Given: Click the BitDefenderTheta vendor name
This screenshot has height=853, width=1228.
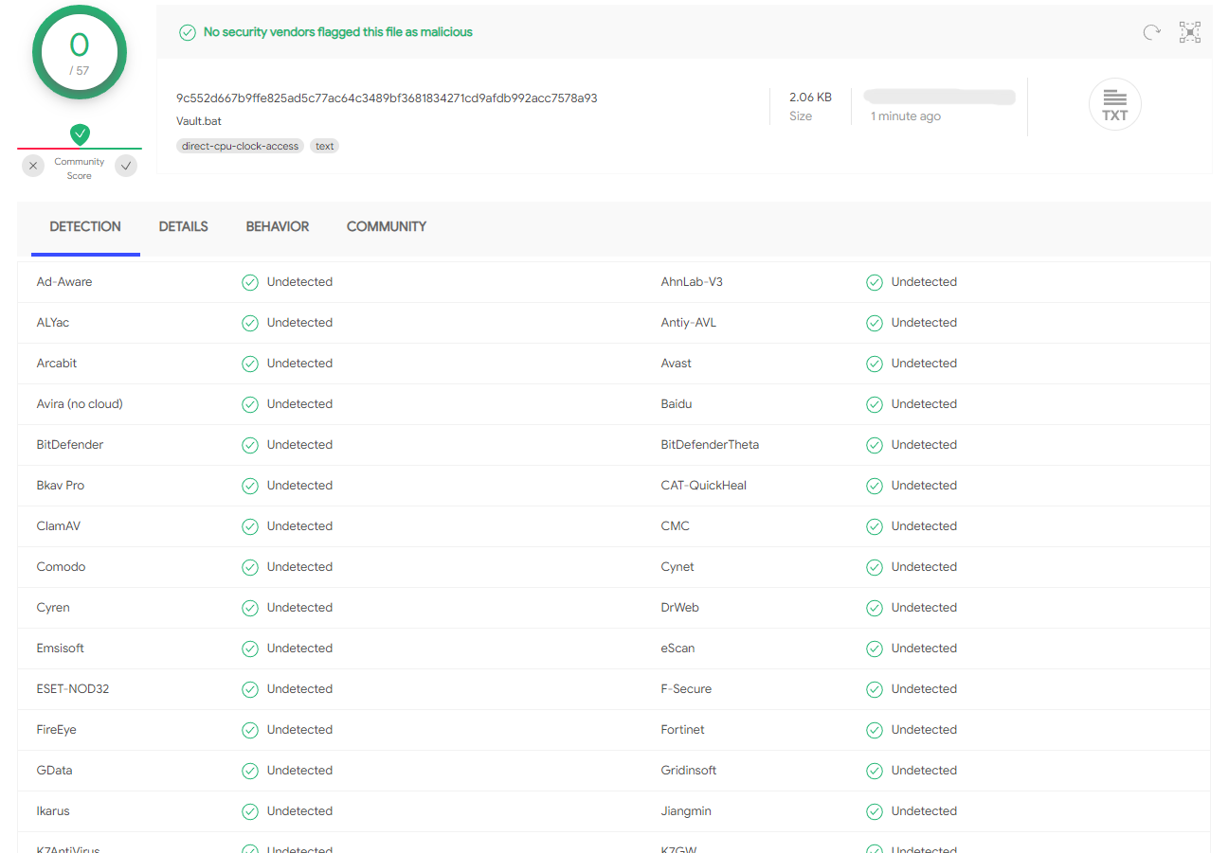Looking at the screenshot, I should 710,445.
